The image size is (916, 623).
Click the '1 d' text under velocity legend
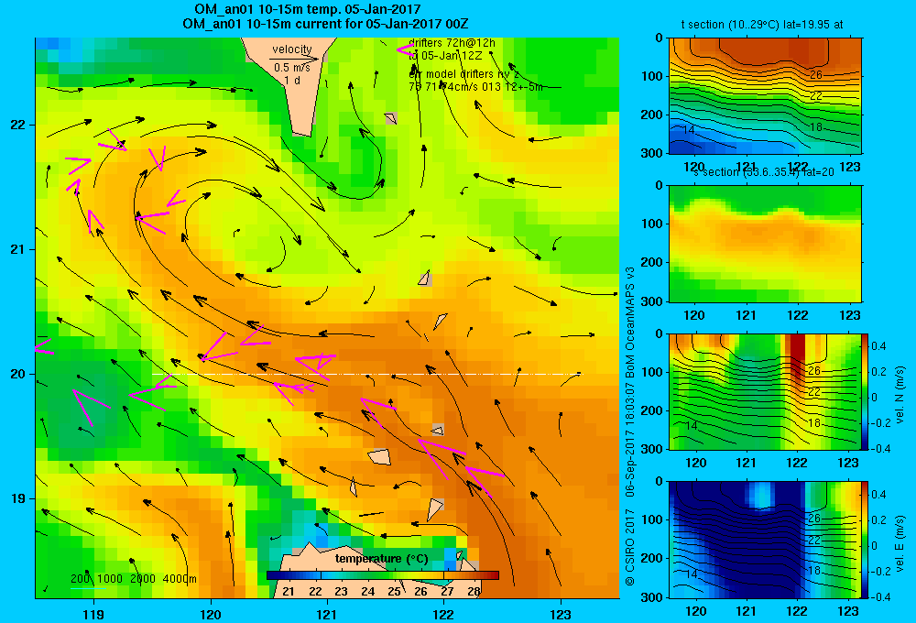click(x=292, y=80)
